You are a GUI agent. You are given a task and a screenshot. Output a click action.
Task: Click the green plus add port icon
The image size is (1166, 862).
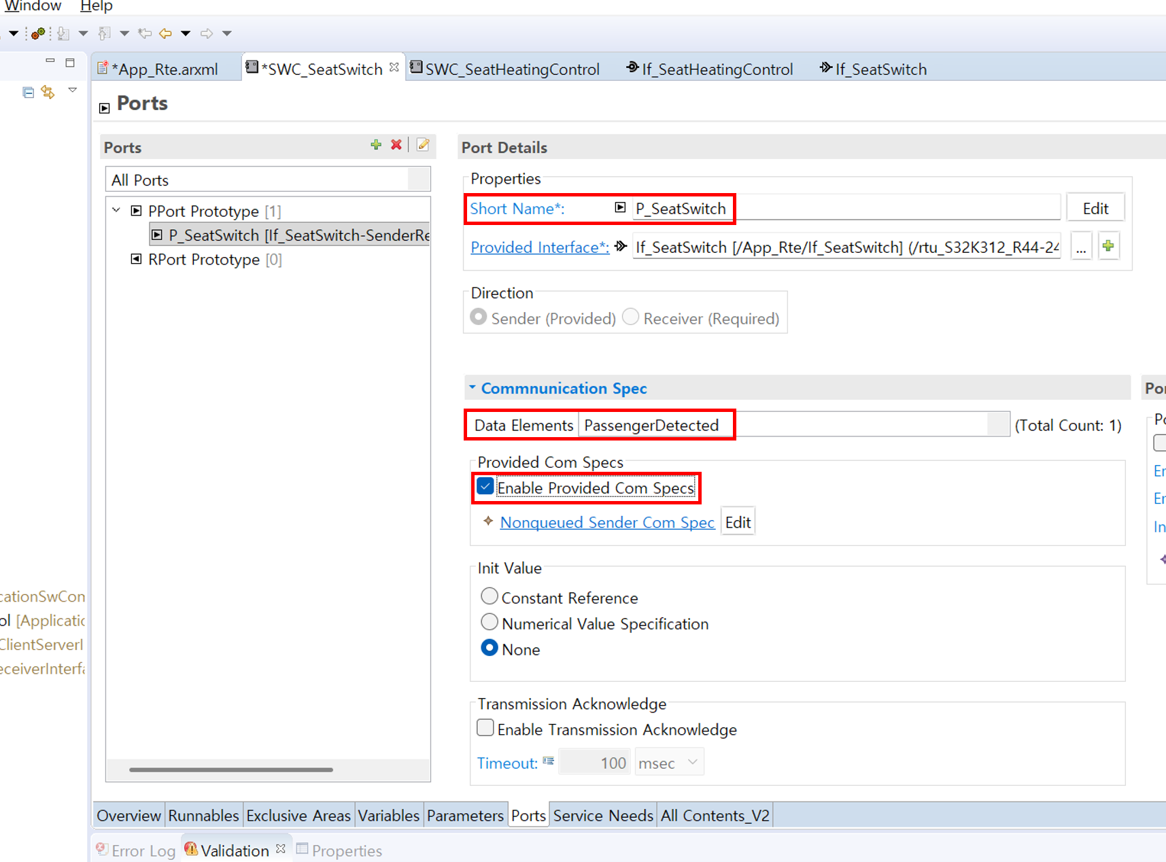pyautogui.click(x=376, y=145)
